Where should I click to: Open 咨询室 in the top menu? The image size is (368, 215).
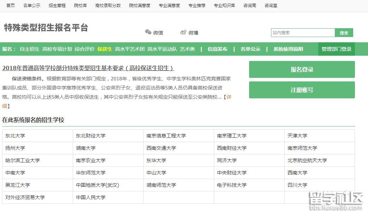pos(271,6)
